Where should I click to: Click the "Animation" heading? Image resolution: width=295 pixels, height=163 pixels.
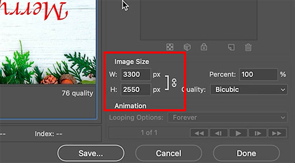(130, 106)
